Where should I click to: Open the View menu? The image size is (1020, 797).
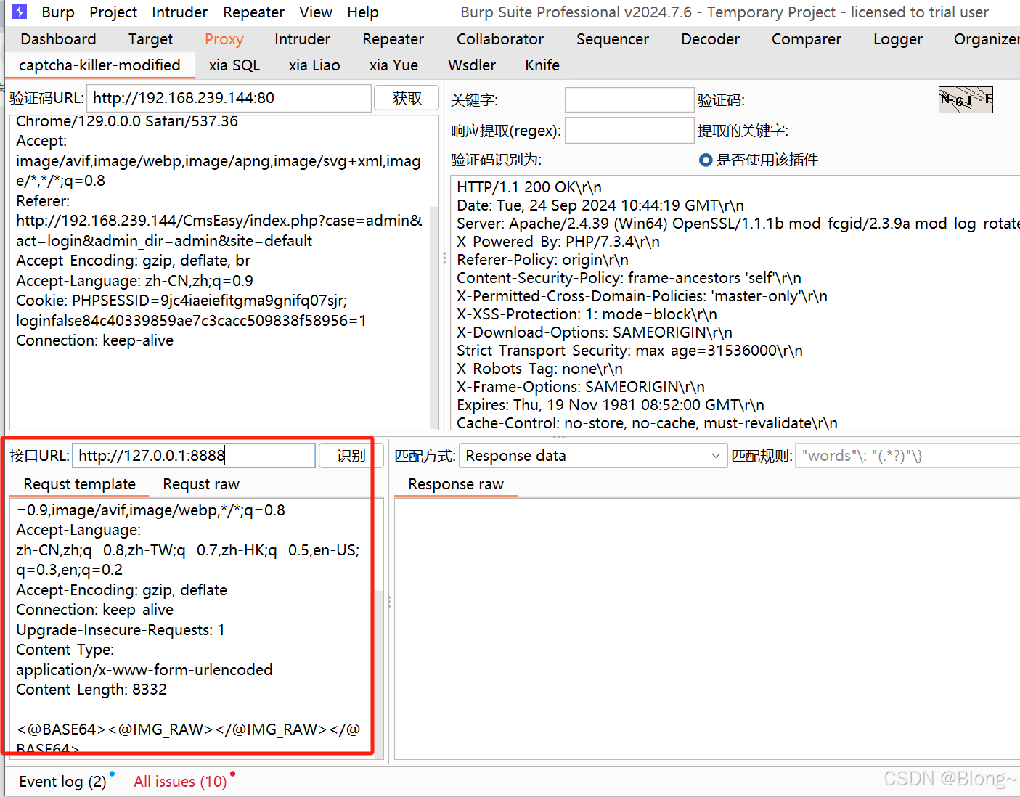coord(316,12)
